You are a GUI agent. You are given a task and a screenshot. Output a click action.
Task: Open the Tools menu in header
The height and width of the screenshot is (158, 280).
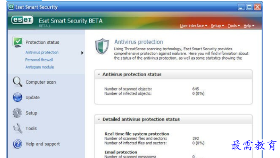234,26
